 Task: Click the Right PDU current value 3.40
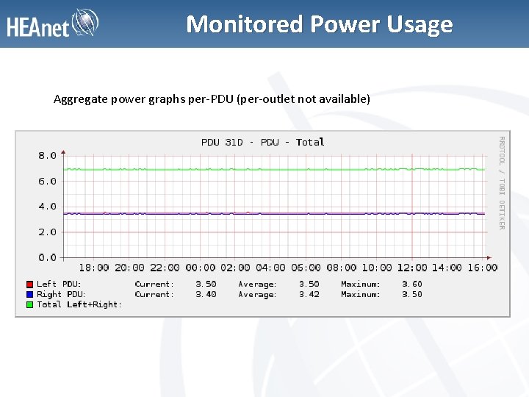206,294
